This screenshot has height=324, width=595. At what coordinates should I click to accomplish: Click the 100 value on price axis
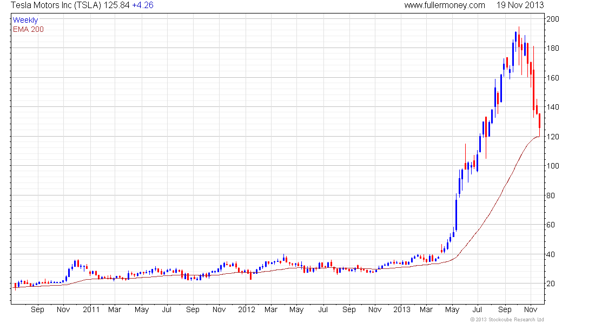pyautogui.click(x=552, y=166)
